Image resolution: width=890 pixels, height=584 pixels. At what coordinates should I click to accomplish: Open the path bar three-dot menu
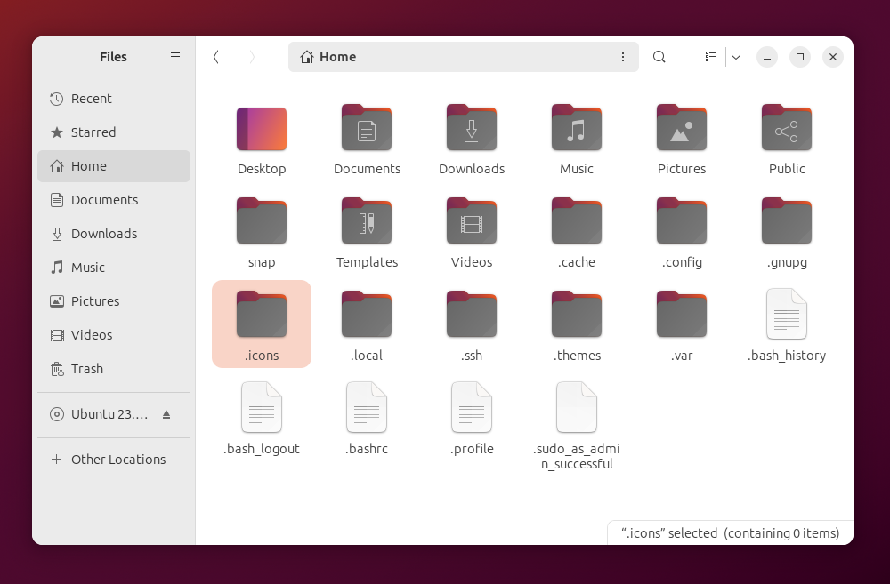click(x=623, y=56)
